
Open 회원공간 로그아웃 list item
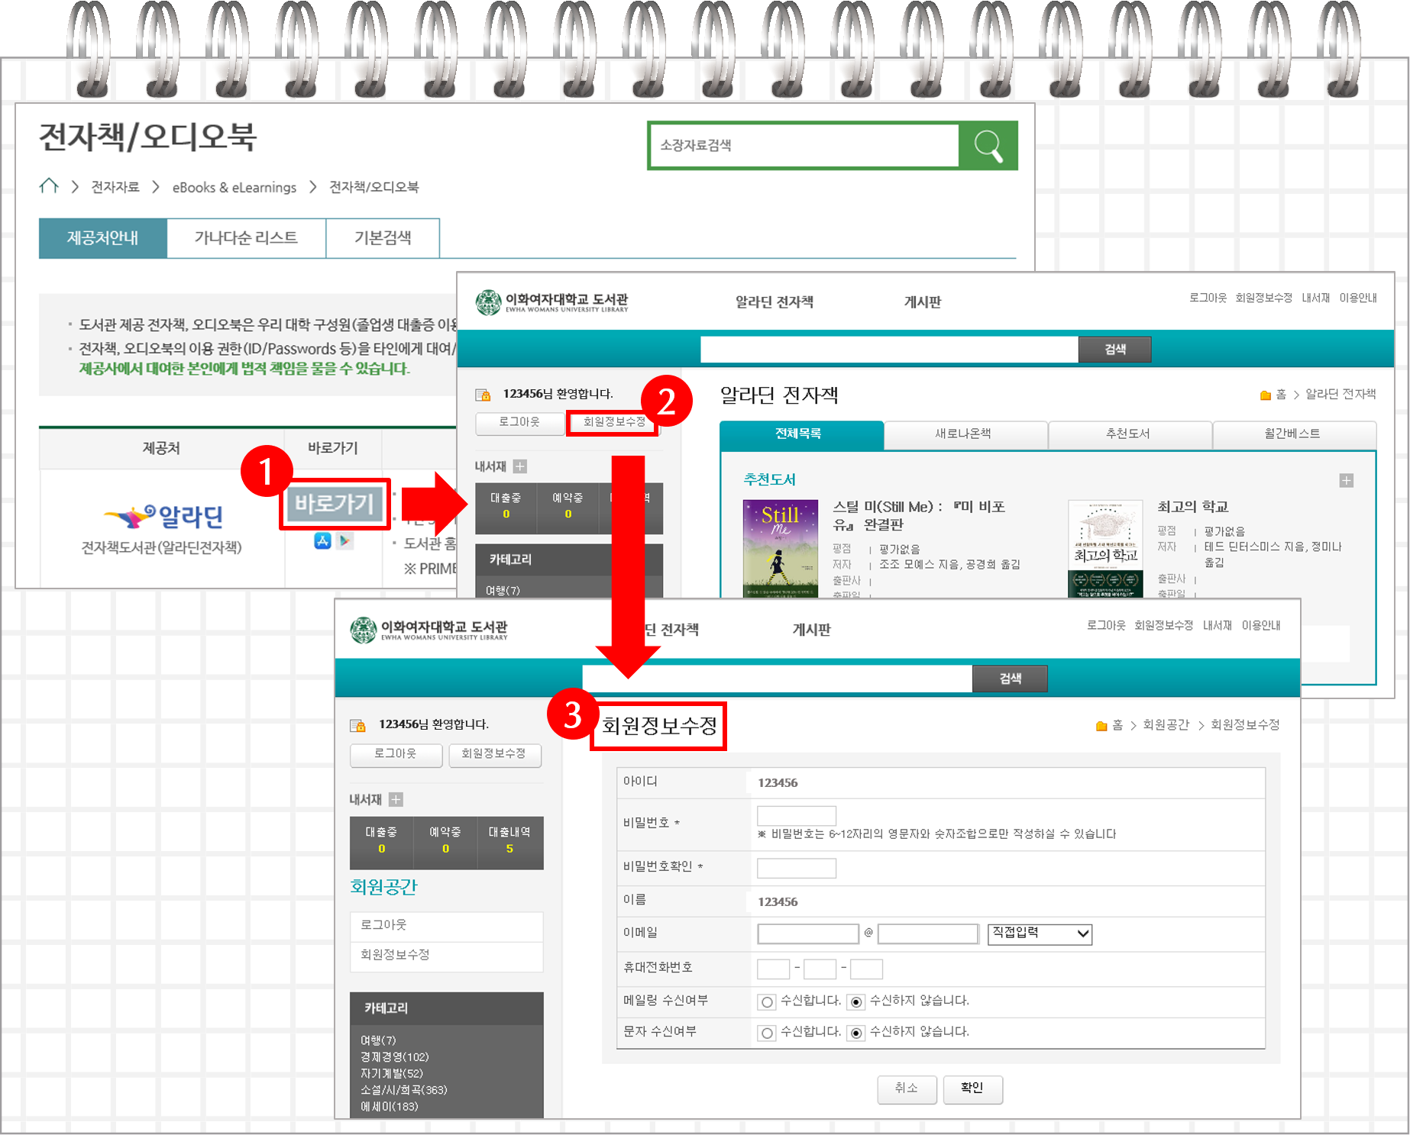point(447,925)
